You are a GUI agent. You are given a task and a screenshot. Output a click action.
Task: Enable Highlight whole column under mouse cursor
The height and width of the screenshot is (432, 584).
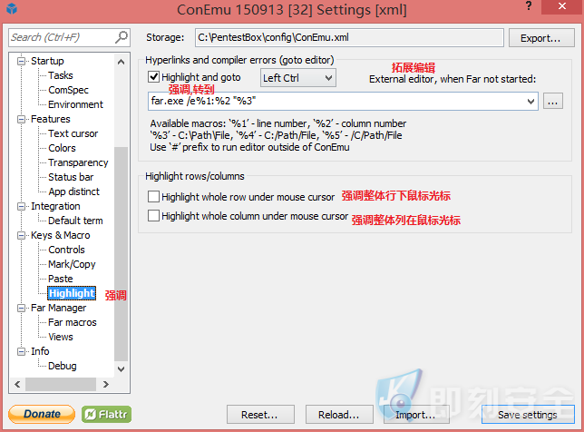(154, 215)
